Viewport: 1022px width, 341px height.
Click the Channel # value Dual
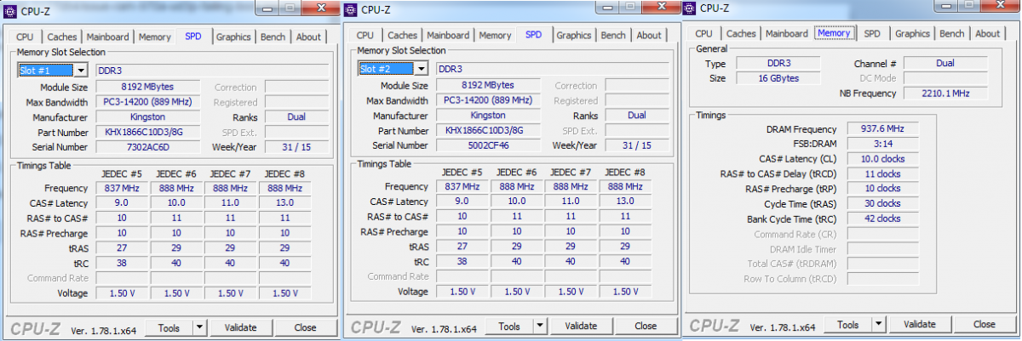[945, 64]
